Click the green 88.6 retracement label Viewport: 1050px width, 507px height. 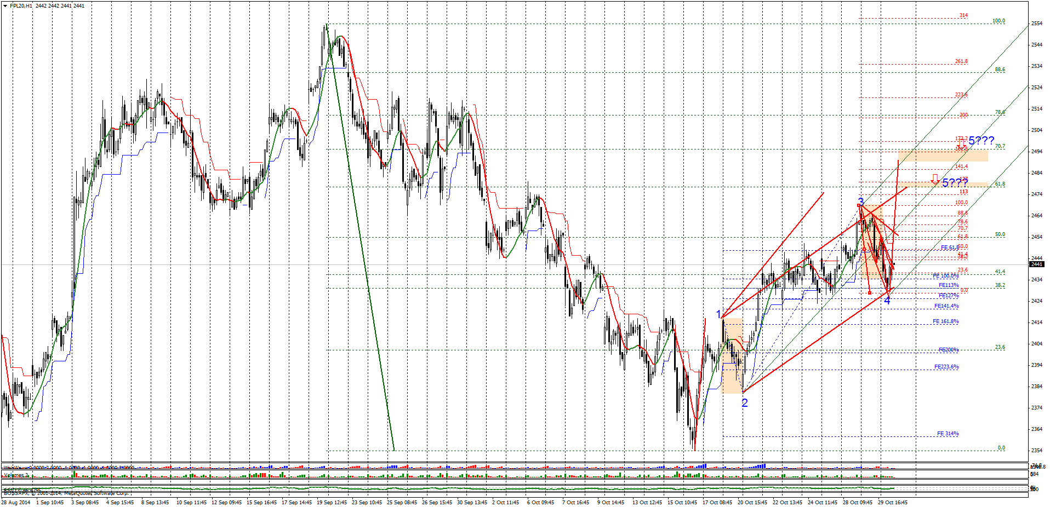[1000, 70]
